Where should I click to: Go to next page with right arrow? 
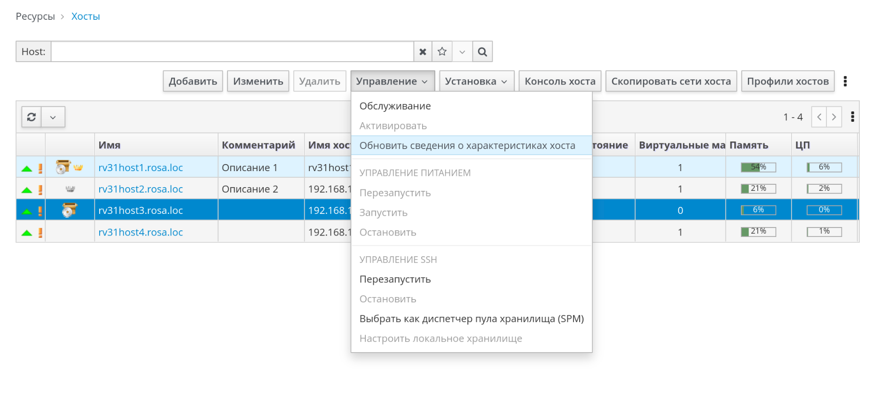(834, 117)
